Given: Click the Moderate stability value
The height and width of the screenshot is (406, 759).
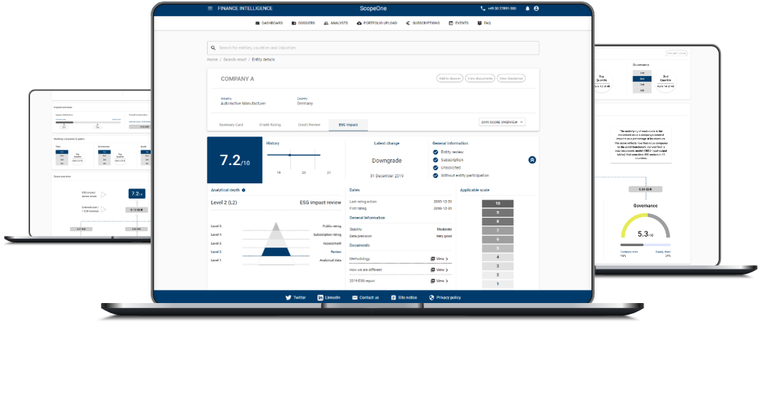Looking at the screenshot, I should coord(445,229).
